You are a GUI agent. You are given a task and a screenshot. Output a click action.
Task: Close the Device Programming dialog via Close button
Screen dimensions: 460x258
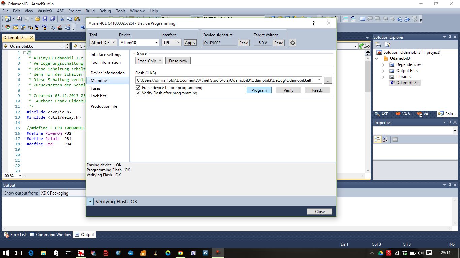(x=320, y=212)
